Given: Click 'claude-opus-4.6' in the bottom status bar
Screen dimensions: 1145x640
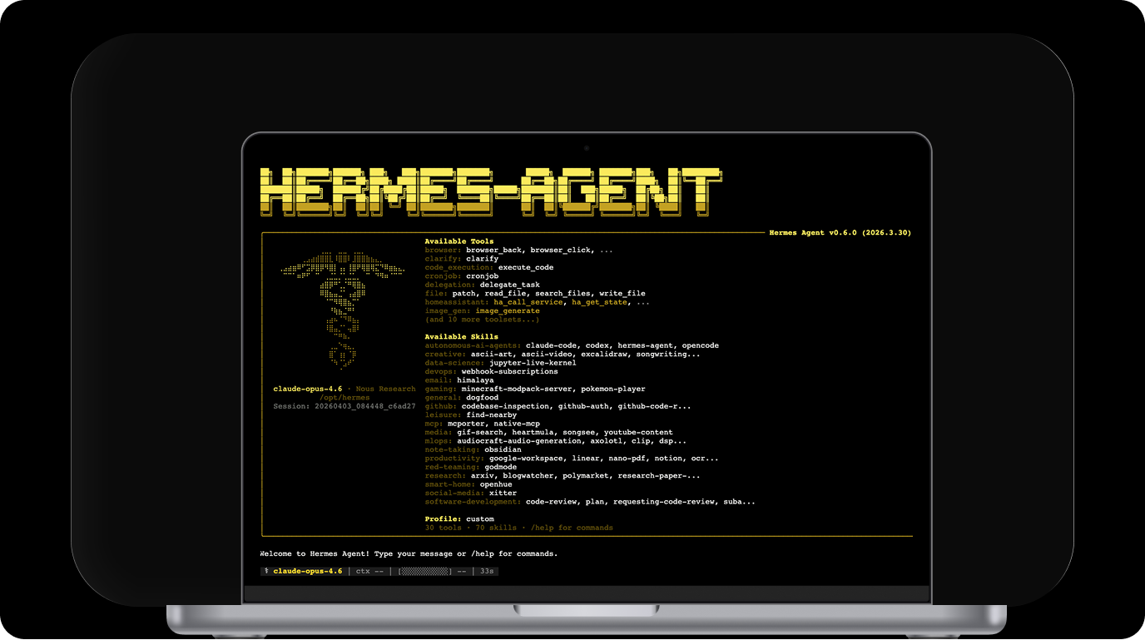Looking at the screenshot, I should (x=308, y=572).
